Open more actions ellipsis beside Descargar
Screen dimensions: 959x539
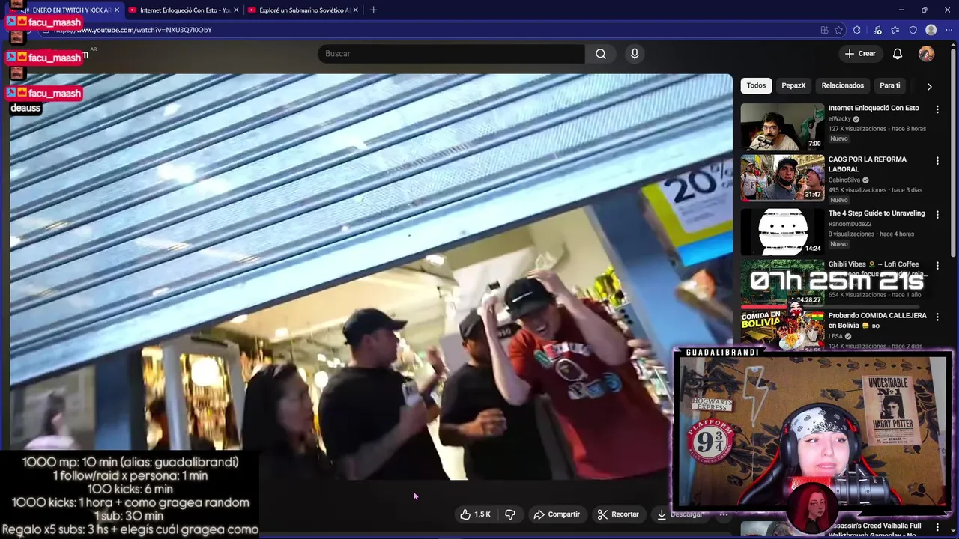723,514
